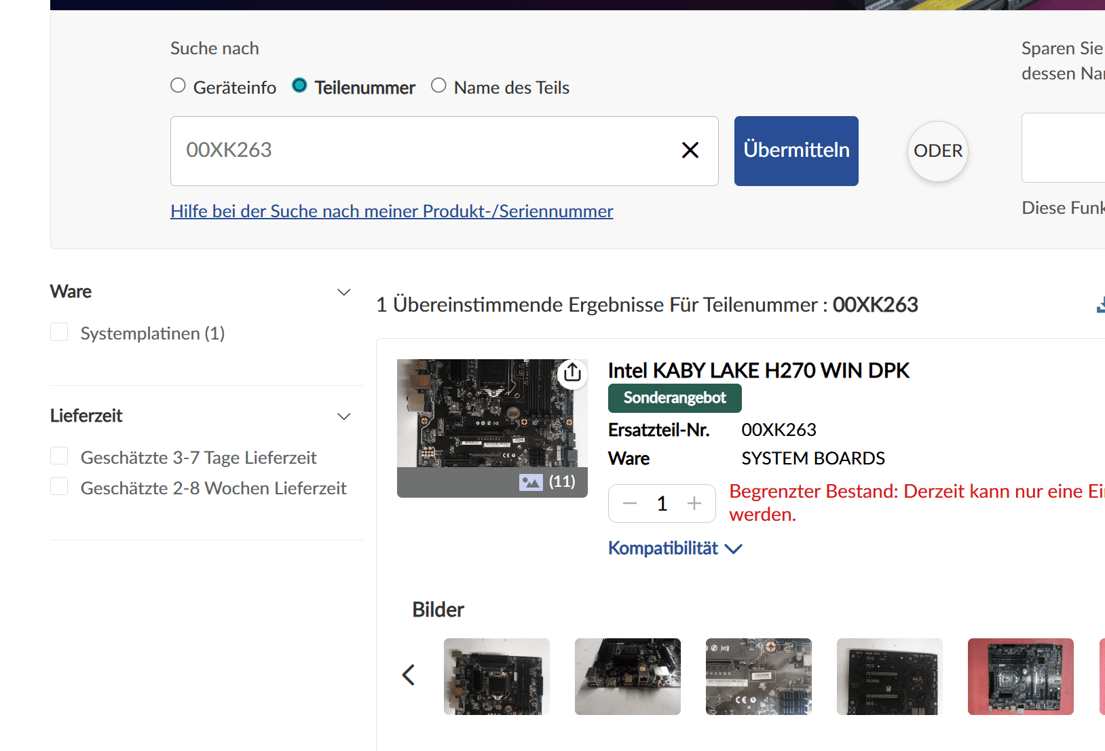Click the share icon on product image
This screenshot has width=1105, height=751.
pos(572,372)
